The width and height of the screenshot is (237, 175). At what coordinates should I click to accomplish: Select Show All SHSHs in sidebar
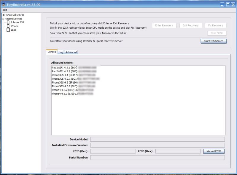[x=15, y=15]
